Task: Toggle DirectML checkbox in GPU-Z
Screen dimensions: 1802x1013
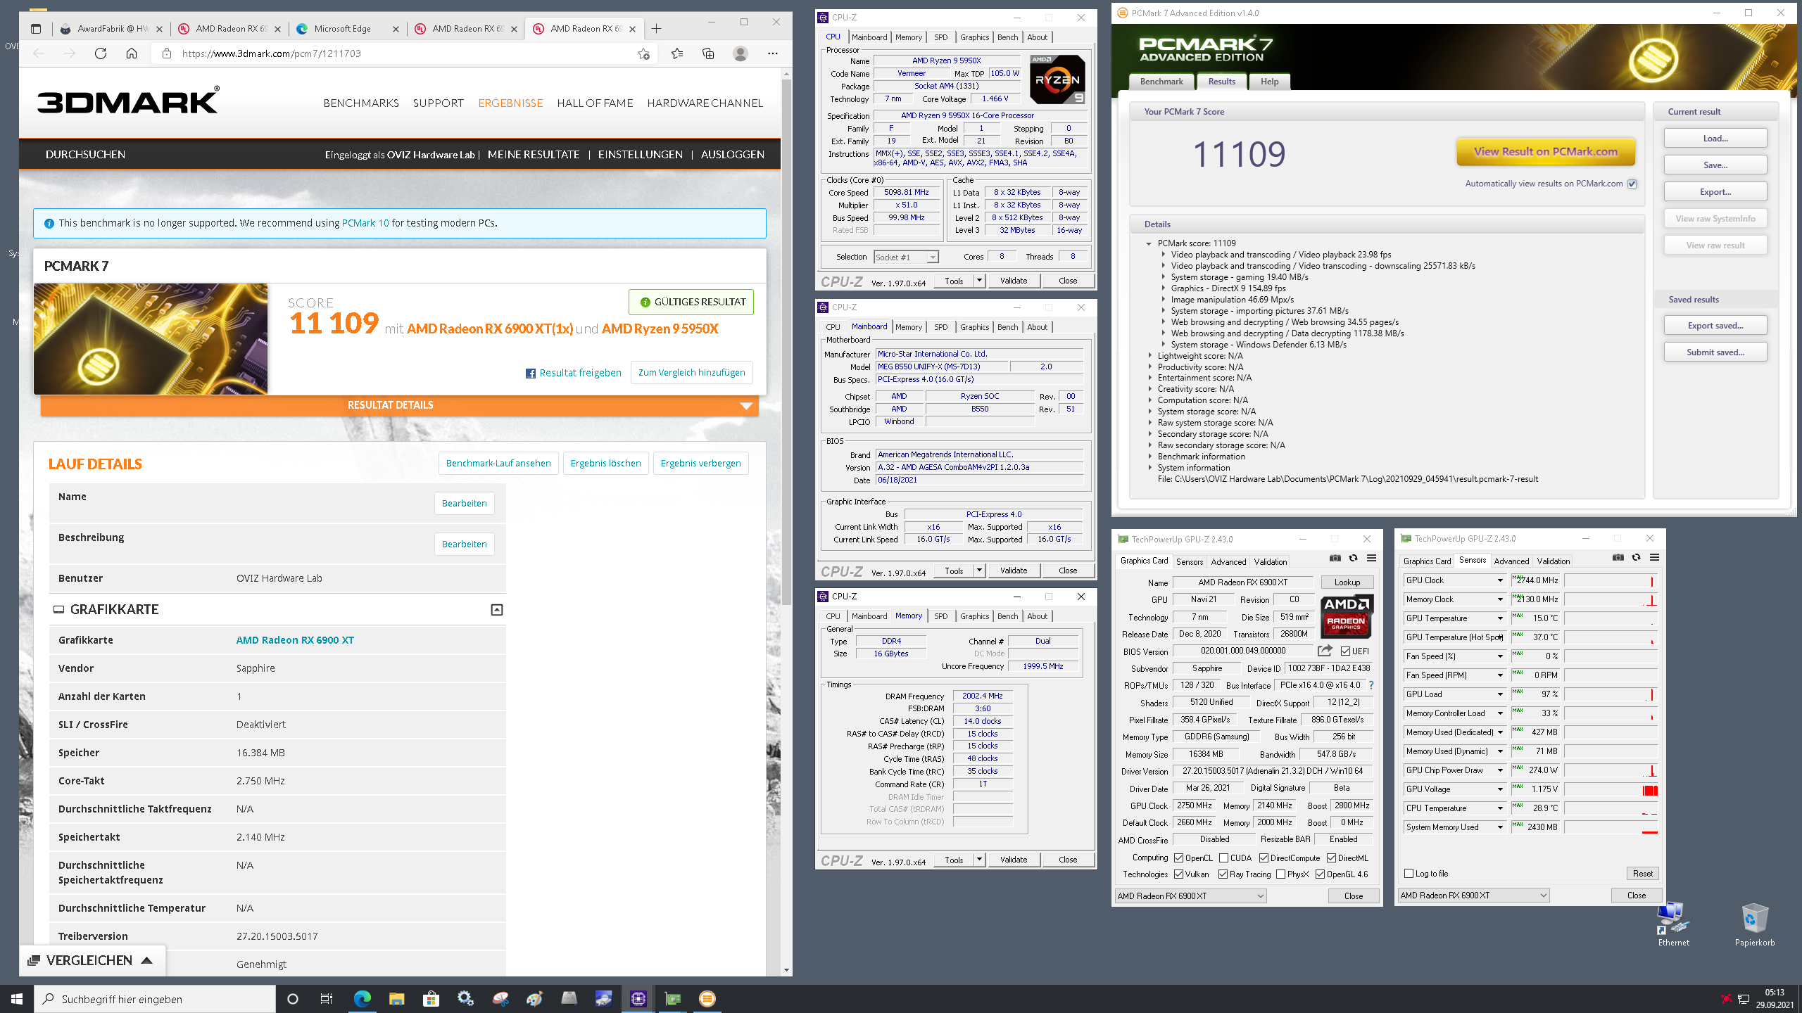Action: coord(1332,858)
